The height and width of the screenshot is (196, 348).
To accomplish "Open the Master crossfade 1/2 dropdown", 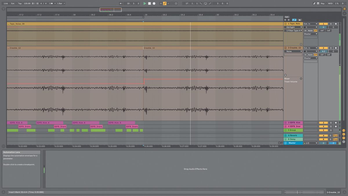I will point(311,143).
